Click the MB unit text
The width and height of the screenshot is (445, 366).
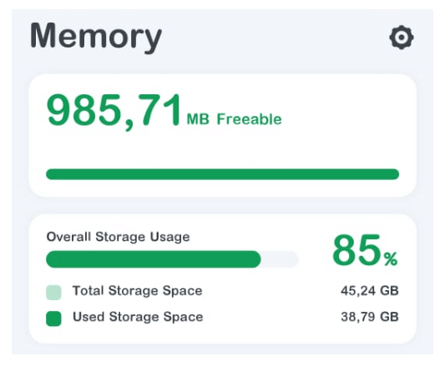coord(198,119)
